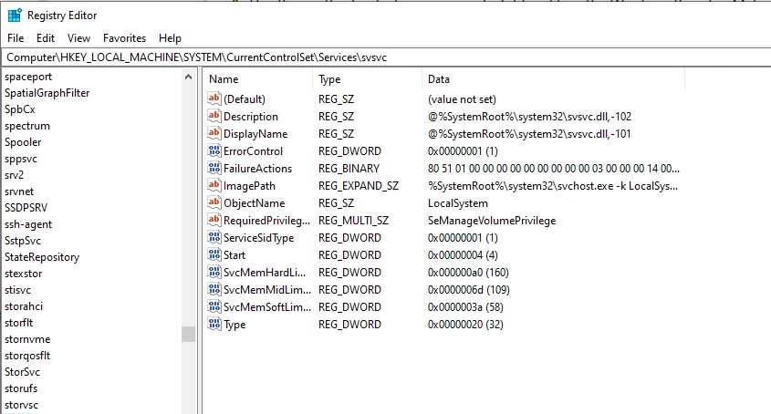Select the stexstor key

[24, 274]
